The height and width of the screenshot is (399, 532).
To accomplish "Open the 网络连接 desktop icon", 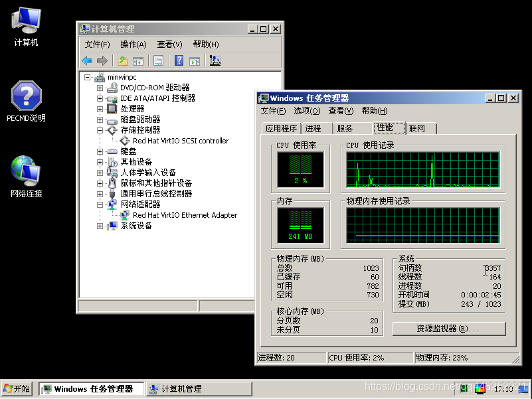I will [26, 177].
